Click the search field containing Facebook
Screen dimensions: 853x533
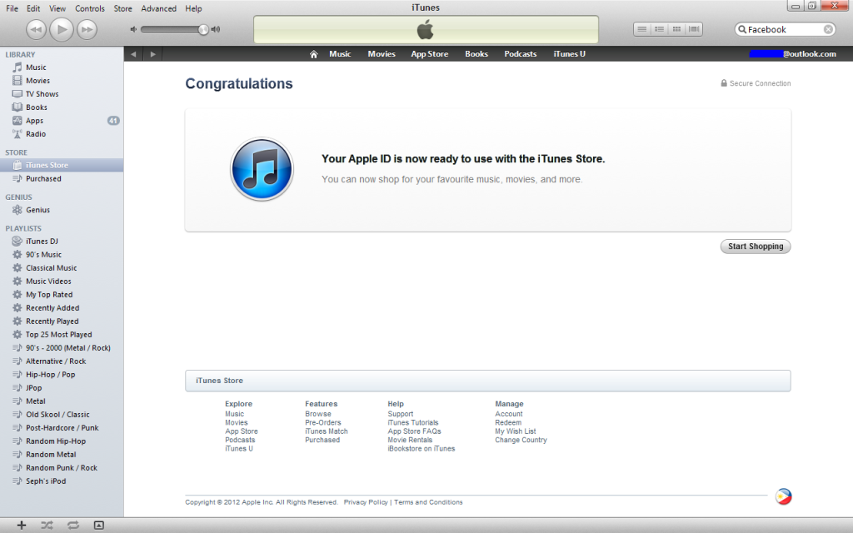[785, 29]
